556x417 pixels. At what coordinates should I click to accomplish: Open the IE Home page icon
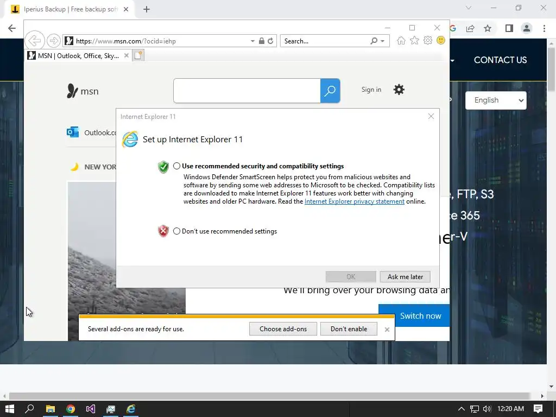coord(401,40)
